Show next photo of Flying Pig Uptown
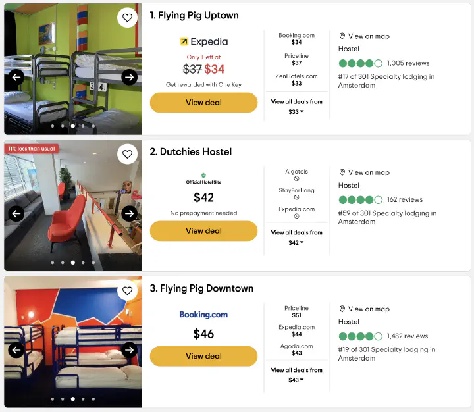Screen dimensions: 474x412 (x=130, y=77)
